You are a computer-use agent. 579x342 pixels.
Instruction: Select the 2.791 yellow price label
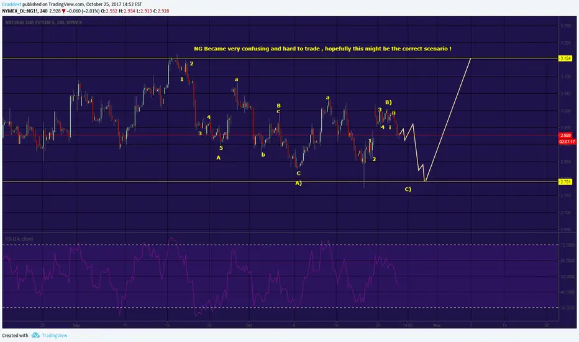[x=565, y=182]
